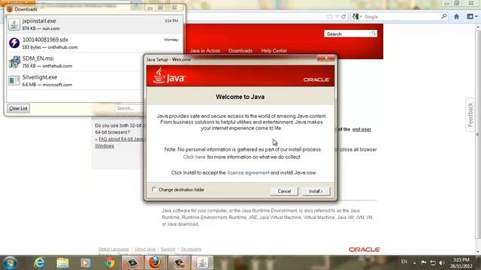Open the Support footer link

pos(168,249)
